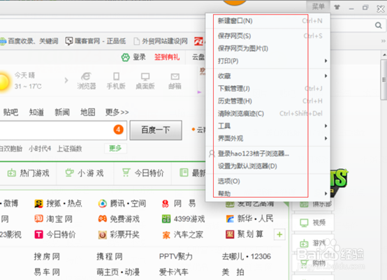This screenshot has height=280, width=387.
Task: Click the red FZ bookmark icon
Action: click(199, 41)
